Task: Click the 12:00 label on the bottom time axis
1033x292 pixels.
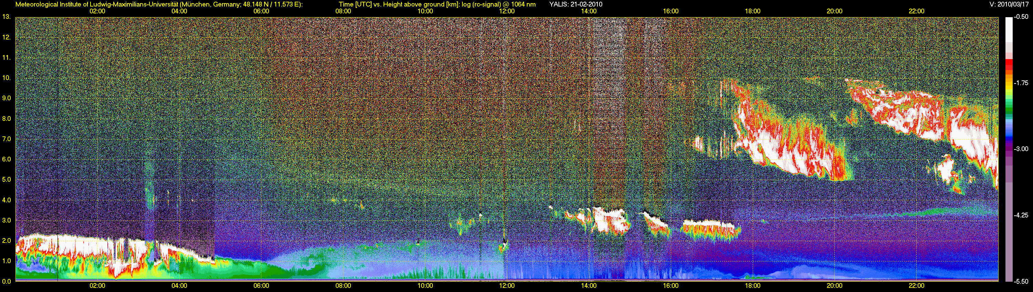Action: pos(507,285)
